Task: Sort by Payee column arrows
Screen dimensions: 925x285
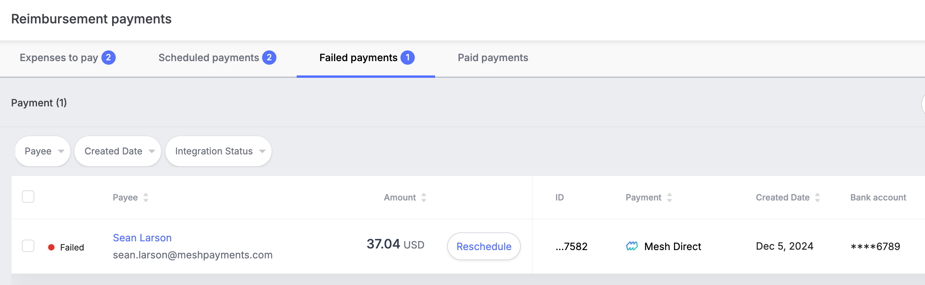Action: point(146,198)
